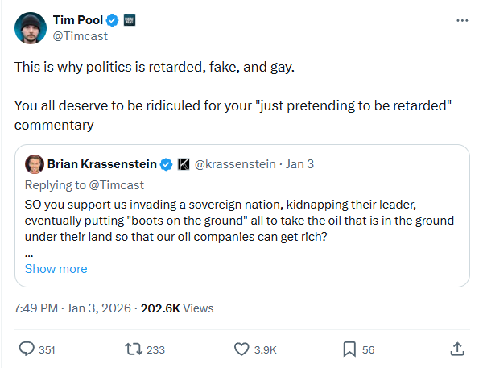483x368 pixels.
Task: Open Brian Krassenstein's avatar
Action: click(34, 164)
